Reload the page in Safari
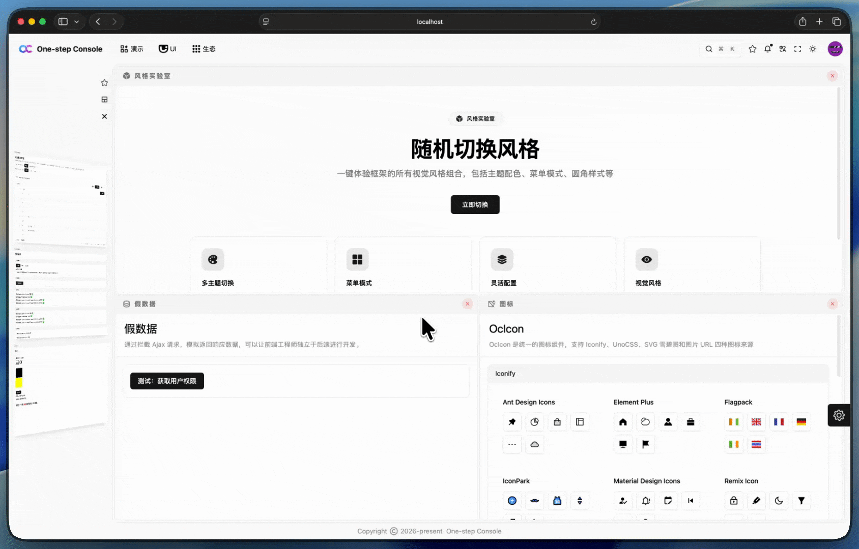Screen dimensions: 859x549 (x=593, y=22)
